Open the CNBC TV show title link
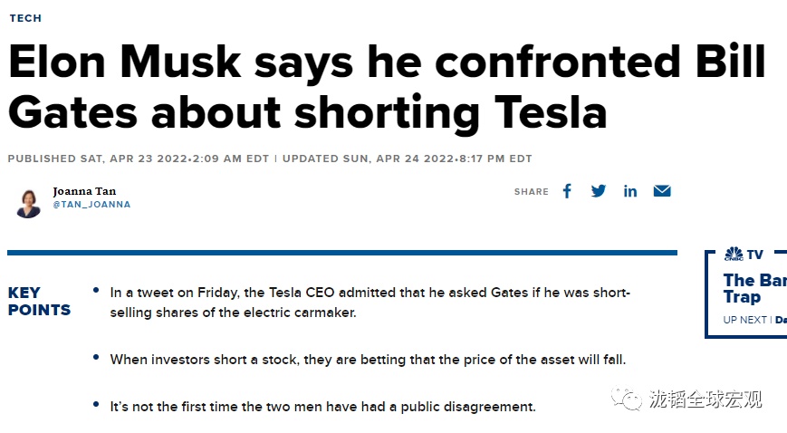 (x=753, y=288)
